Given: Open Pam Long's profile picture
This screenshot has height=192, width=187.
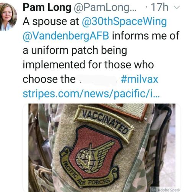Looking at the screenshot, I should pos(8,17).
